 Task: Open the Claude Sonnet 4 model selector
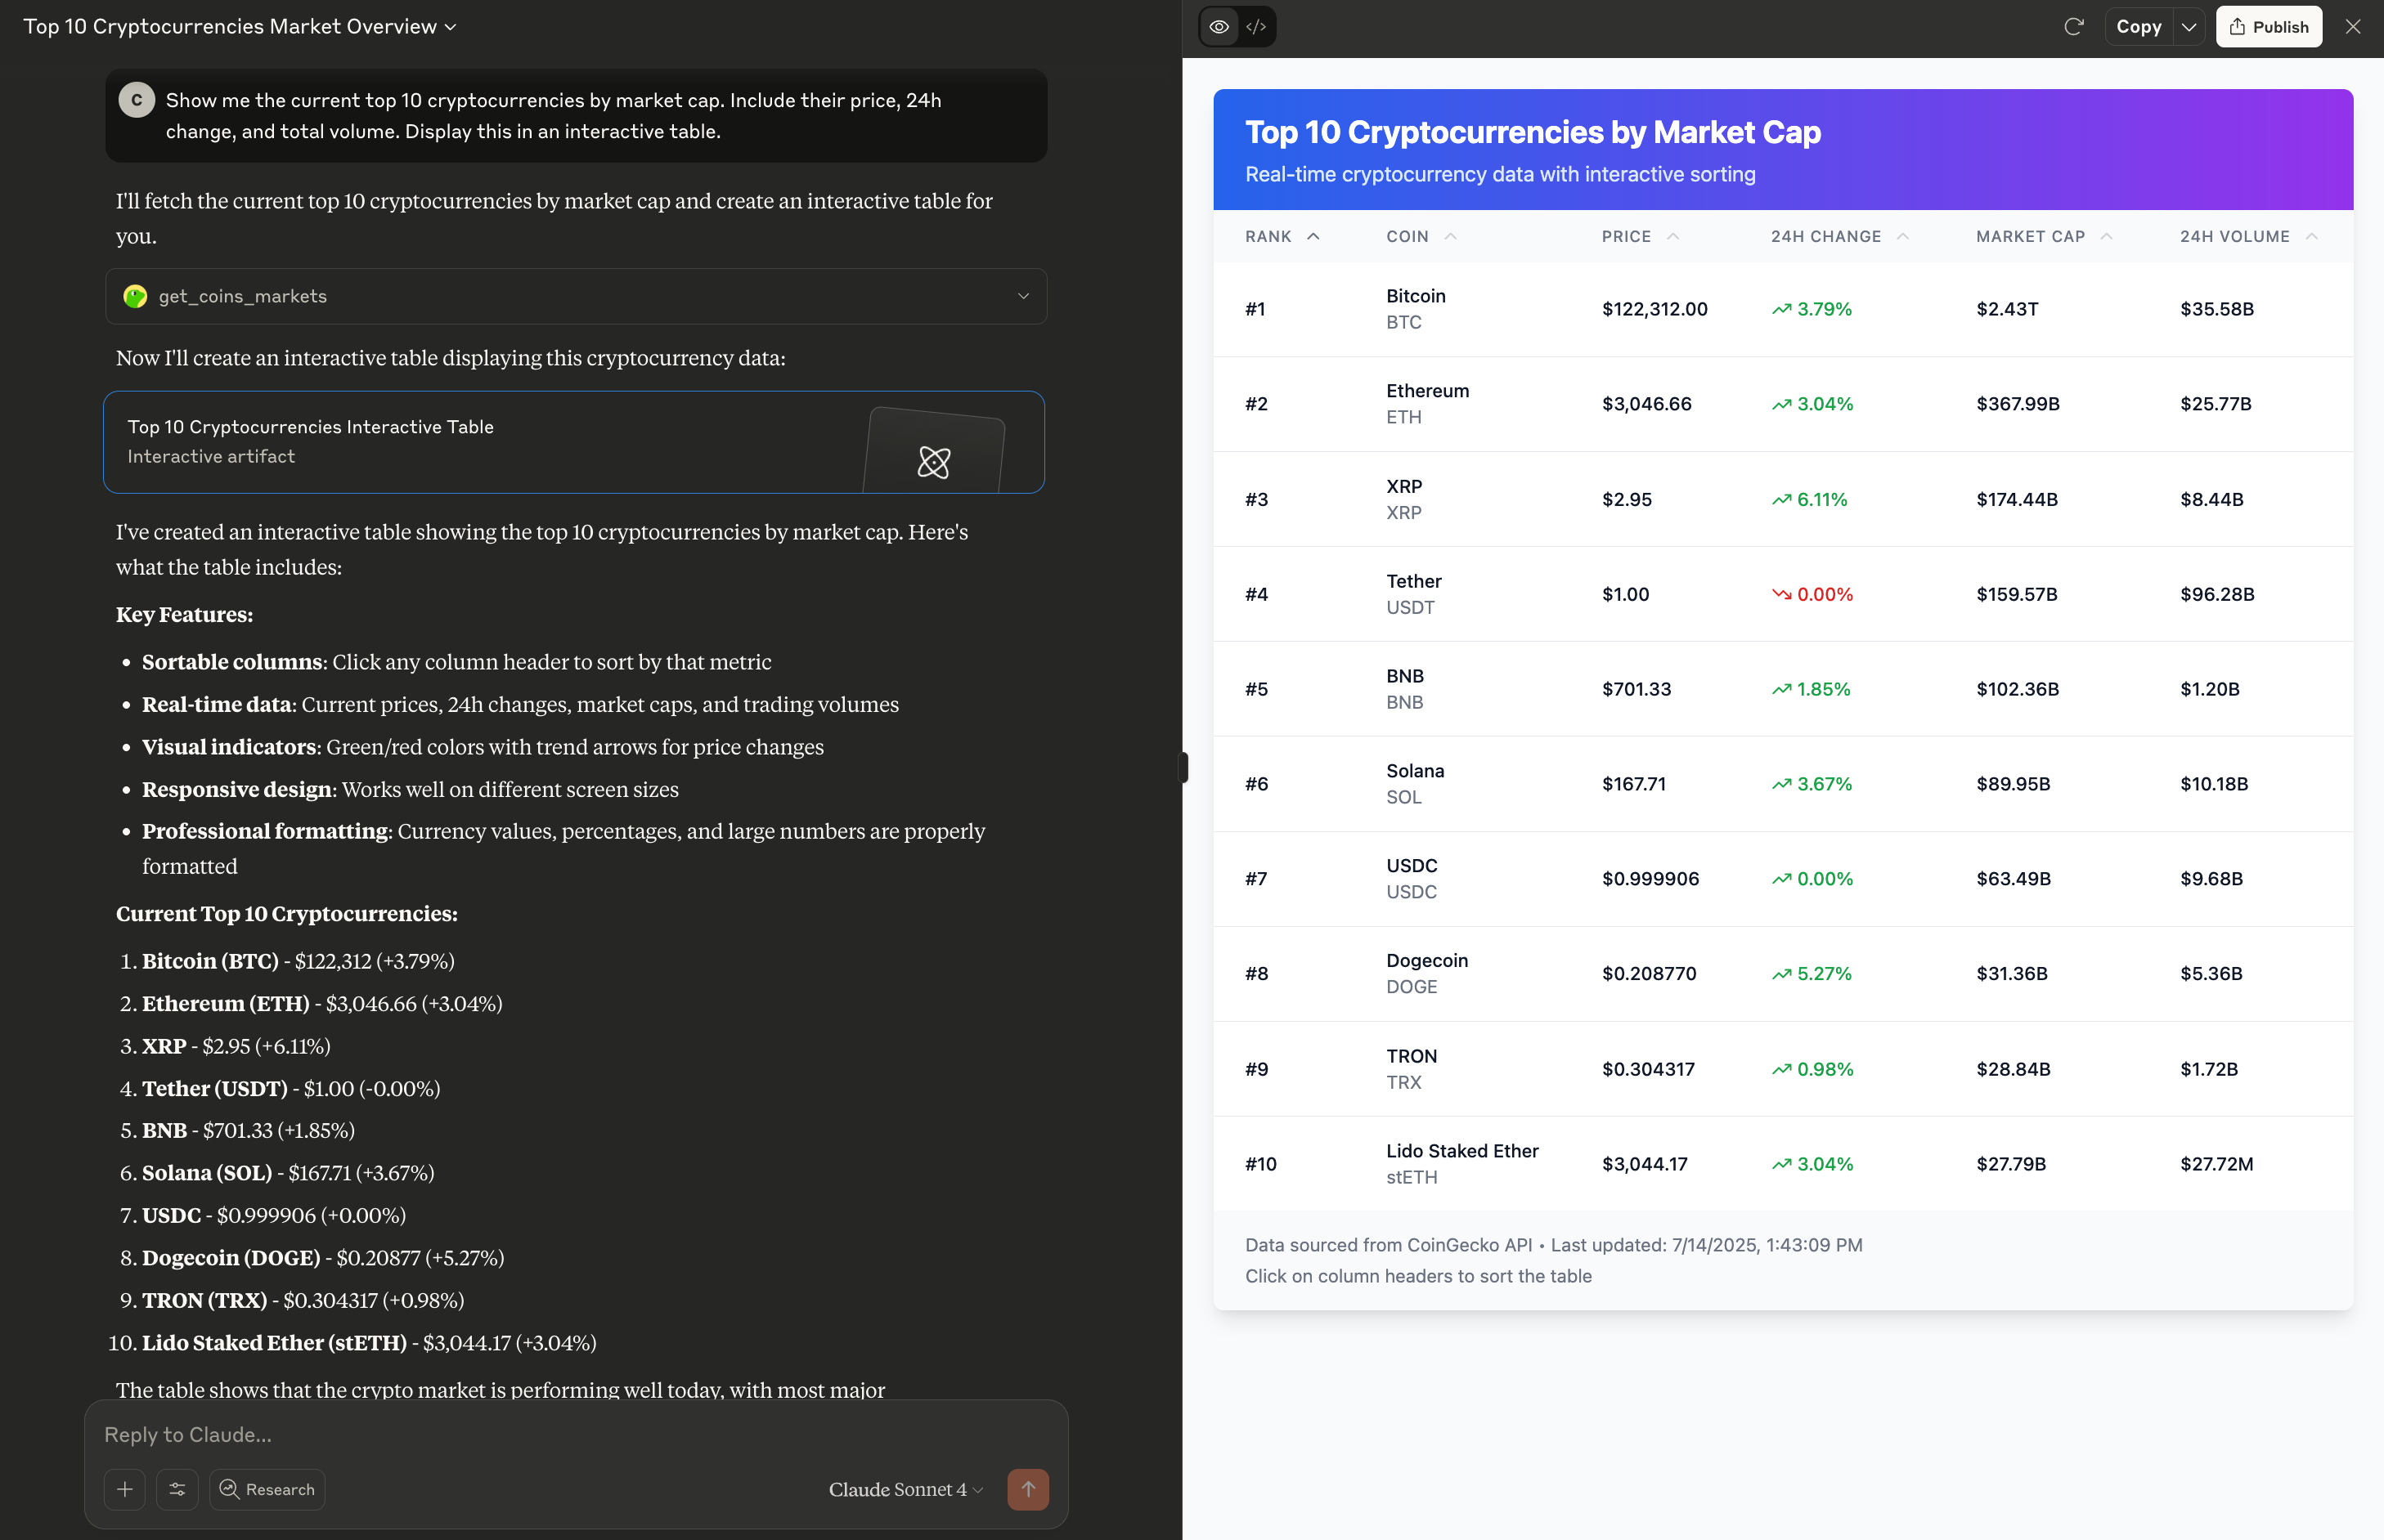[x=905, y=1489]
